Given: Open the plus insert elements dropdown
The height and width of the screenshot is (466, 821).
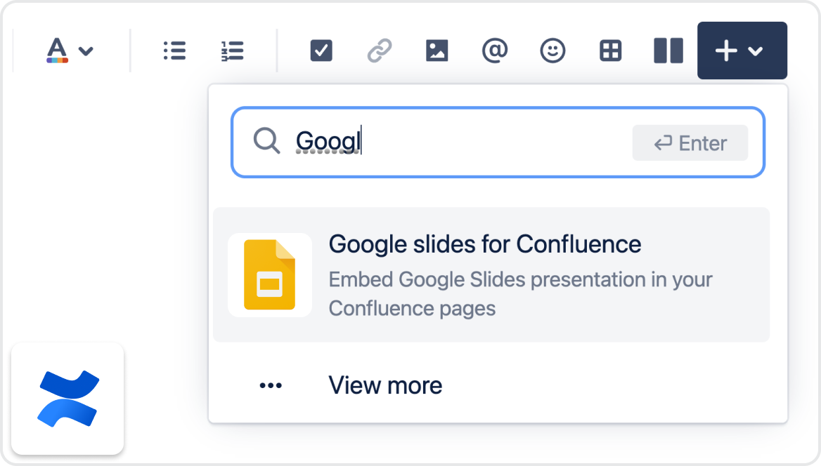Looking at the screenshot, I should click(742, 51).
